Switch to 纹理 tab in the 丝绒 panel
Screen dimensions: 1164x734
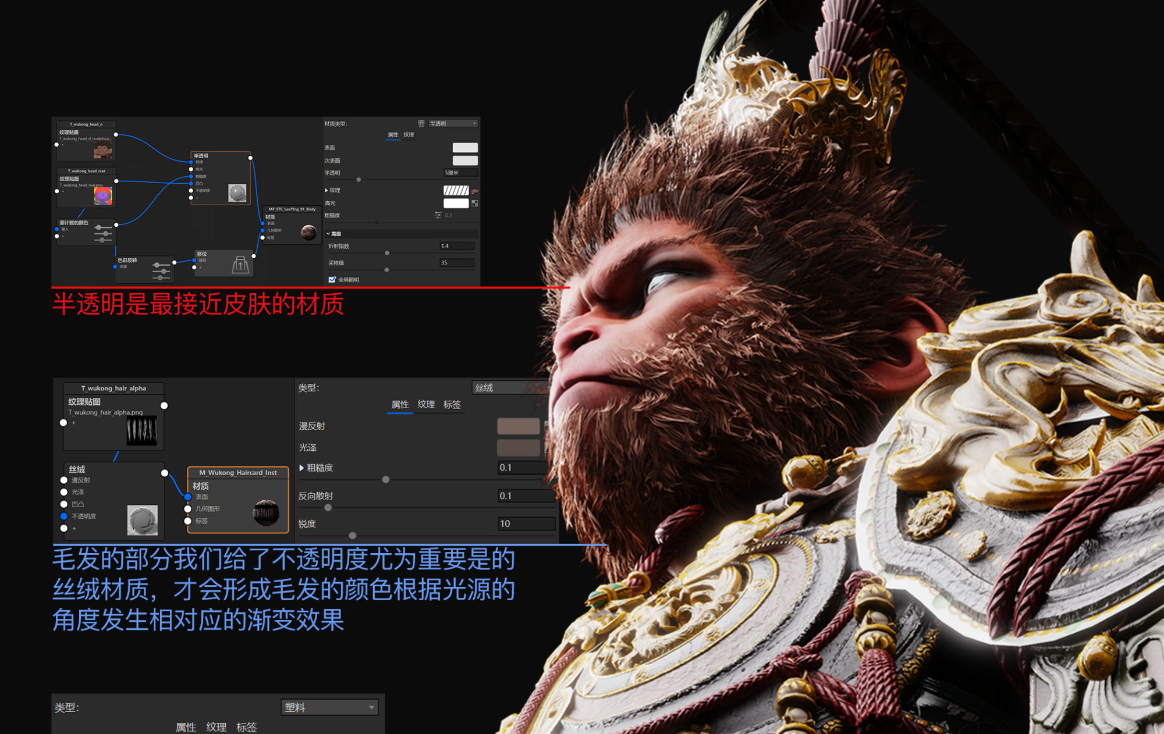pos(426,404)
